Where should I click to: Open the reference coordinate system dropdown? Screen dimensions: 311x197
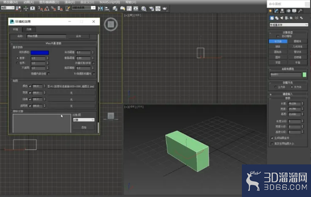click(x=7, y=8)
